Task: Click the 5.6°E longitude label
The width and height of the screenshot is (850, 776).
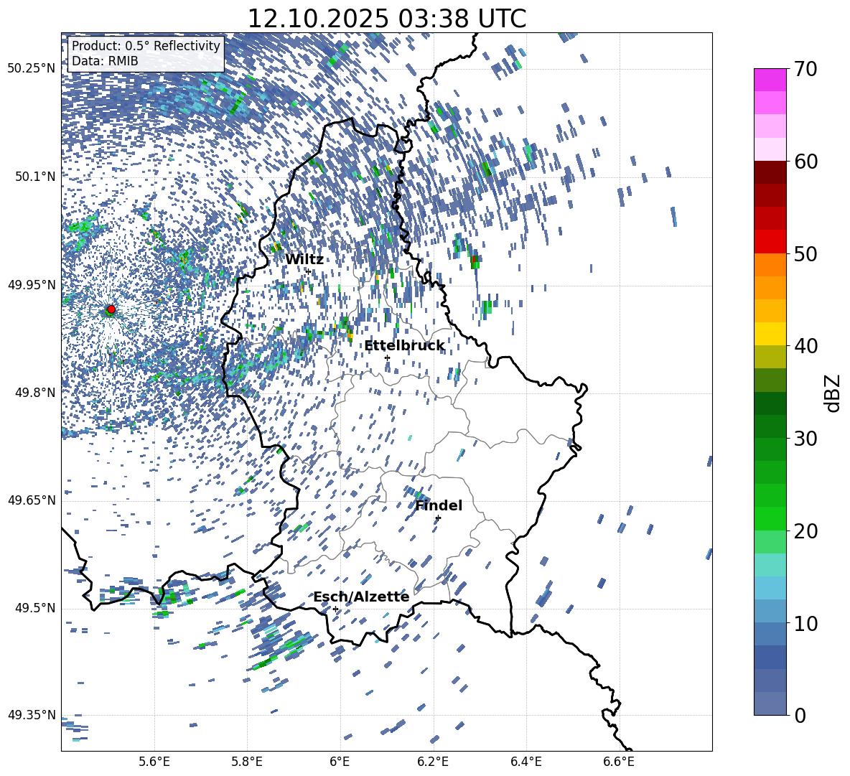Action: click(154, 762)
